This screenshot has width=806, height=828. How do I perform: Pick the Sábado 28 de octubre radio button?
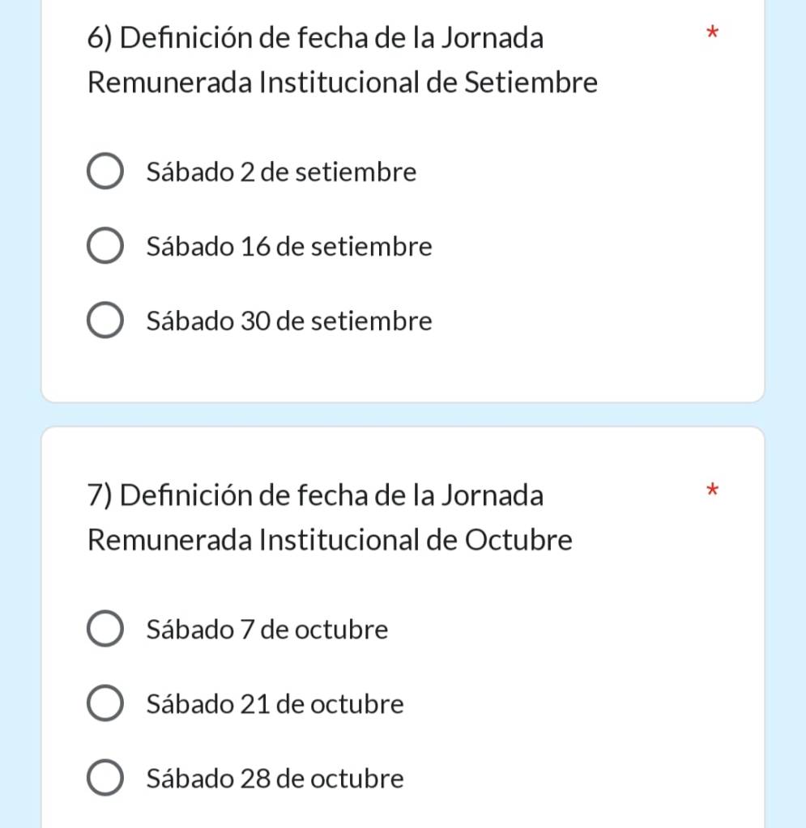(104, 779)
